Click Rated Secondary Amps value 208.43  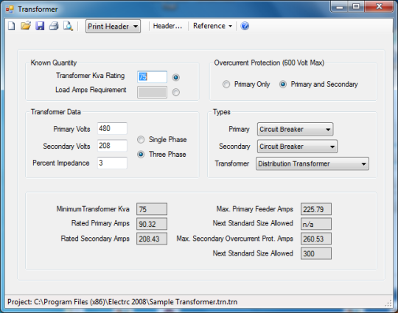[152, 239]
